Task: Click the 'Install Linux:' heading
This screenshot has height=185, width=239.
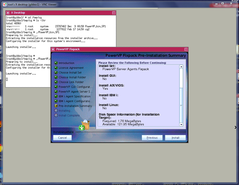Action: [x=109, y=105]
